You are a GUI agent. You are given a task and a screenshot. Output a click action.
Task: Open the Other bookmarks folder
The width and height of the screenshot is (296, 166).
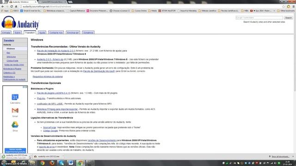[286, 11]
